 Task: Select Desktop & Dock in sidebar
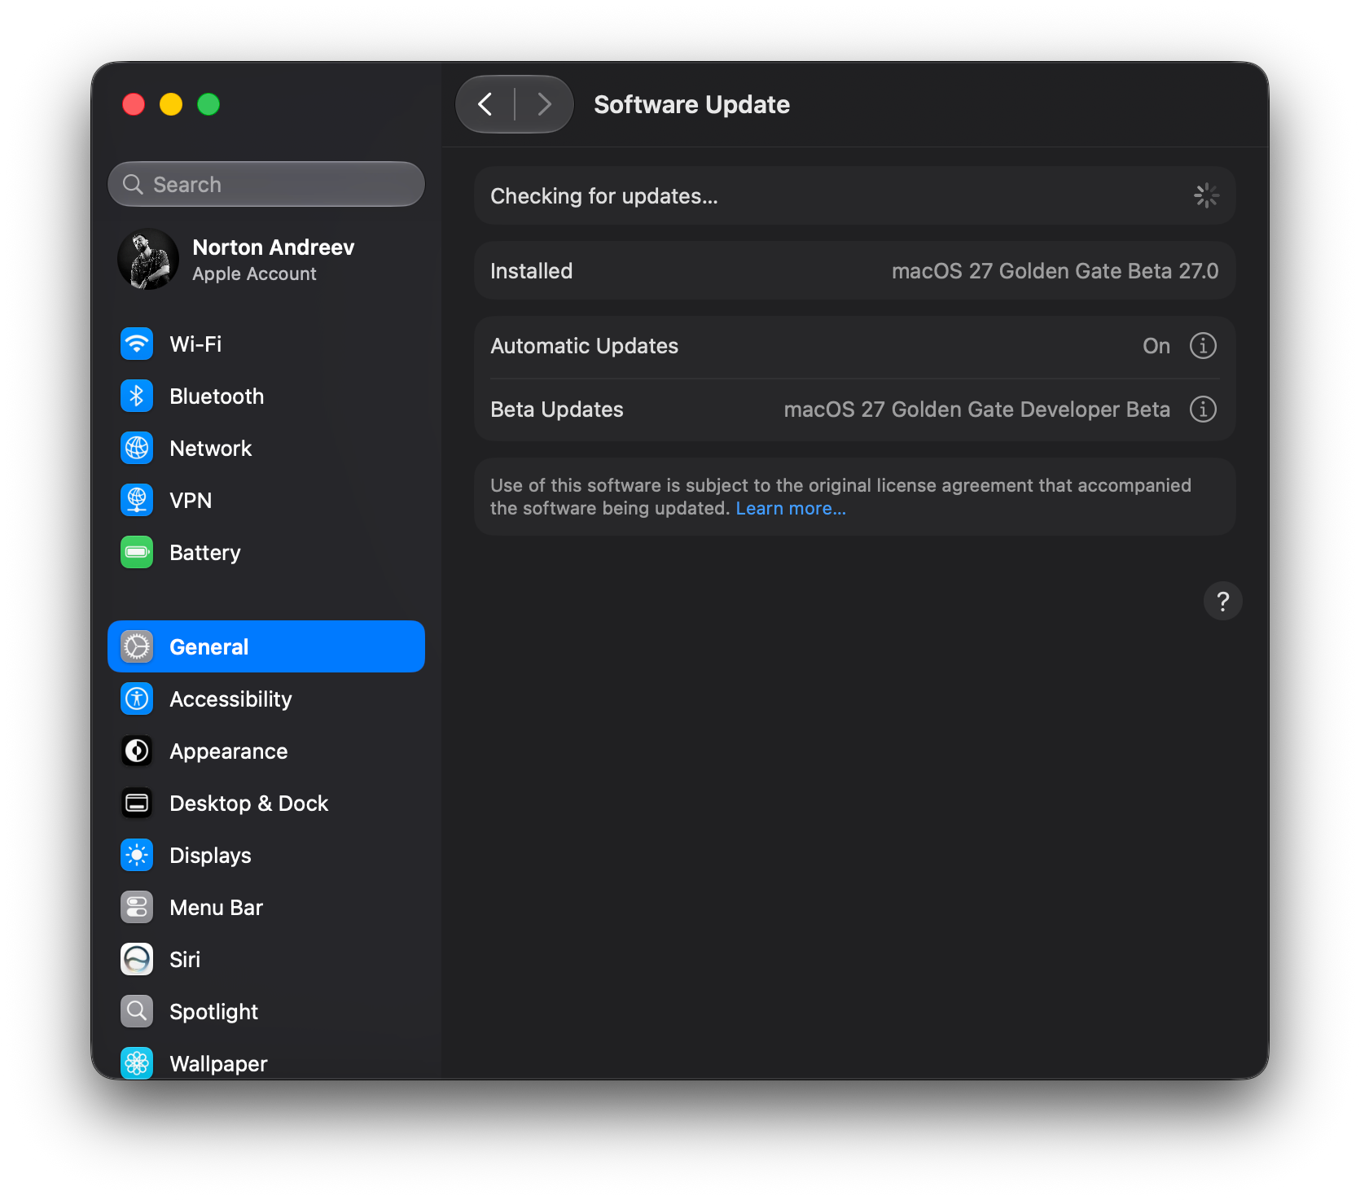pos(266,803)
